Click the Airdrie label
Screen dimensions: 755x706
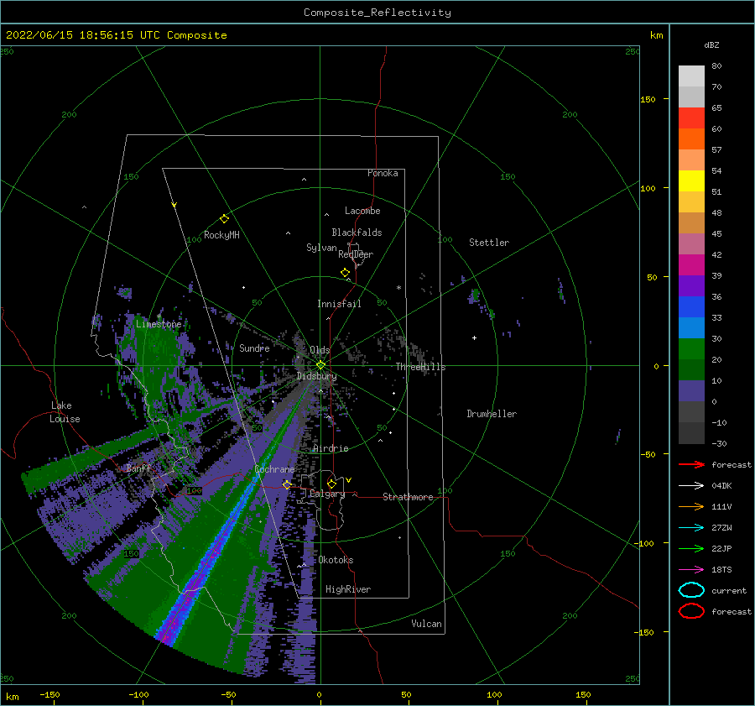(331, 448)
